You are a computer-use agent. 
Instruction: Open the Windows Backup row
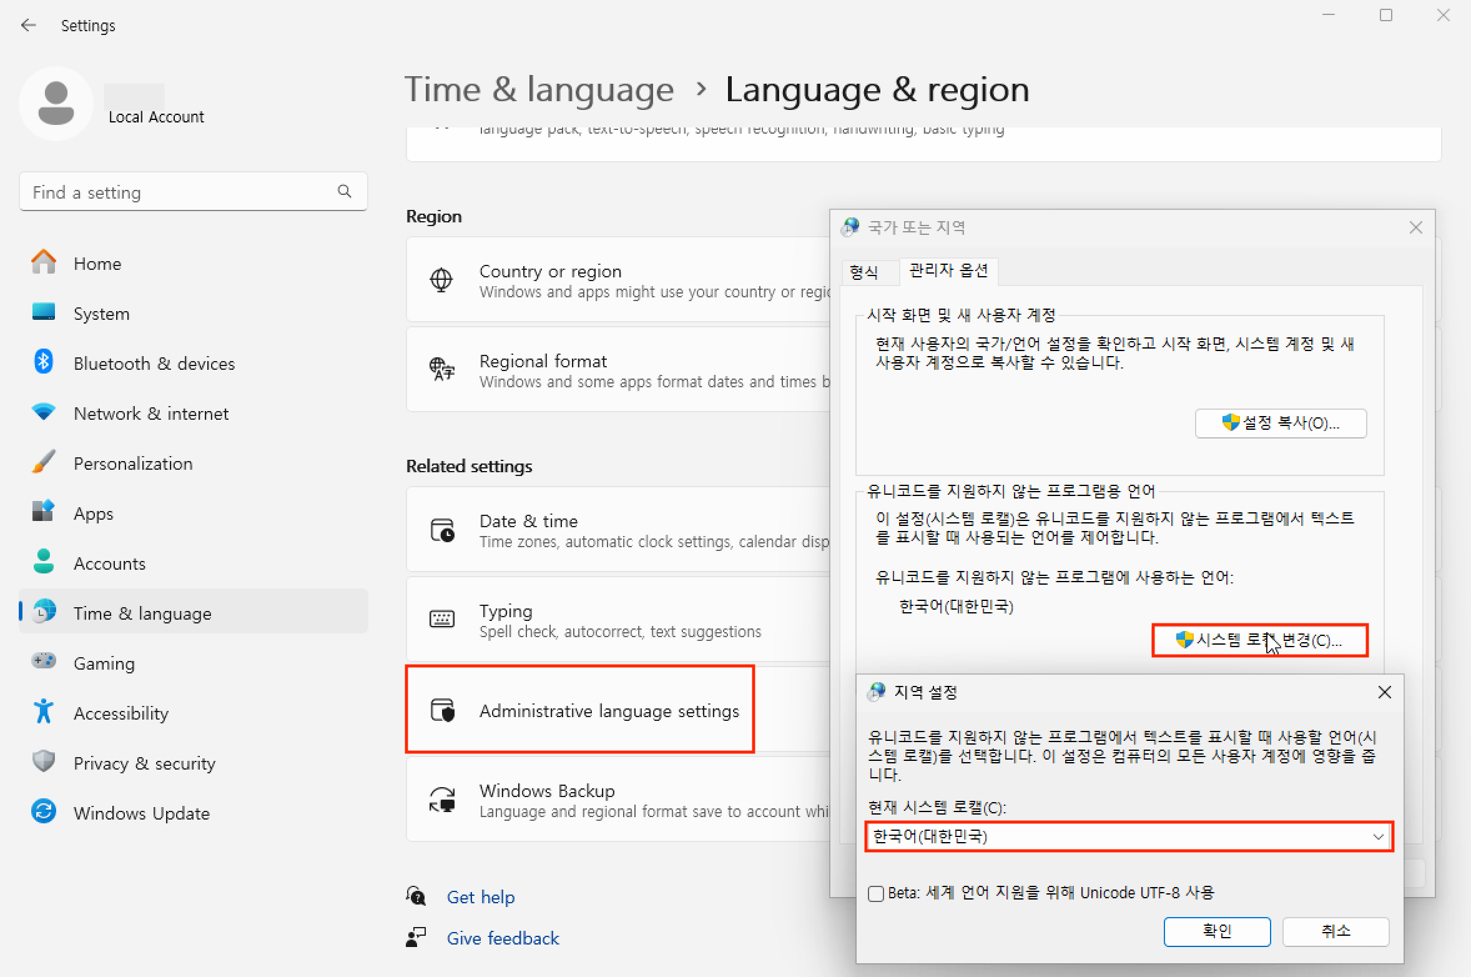pyautogui.click(x=618, y=800)
